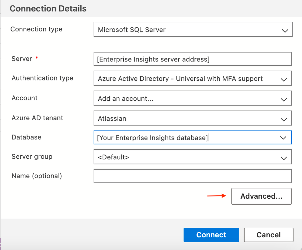
Task: Click the Server label text
Action: pos(22,59)
